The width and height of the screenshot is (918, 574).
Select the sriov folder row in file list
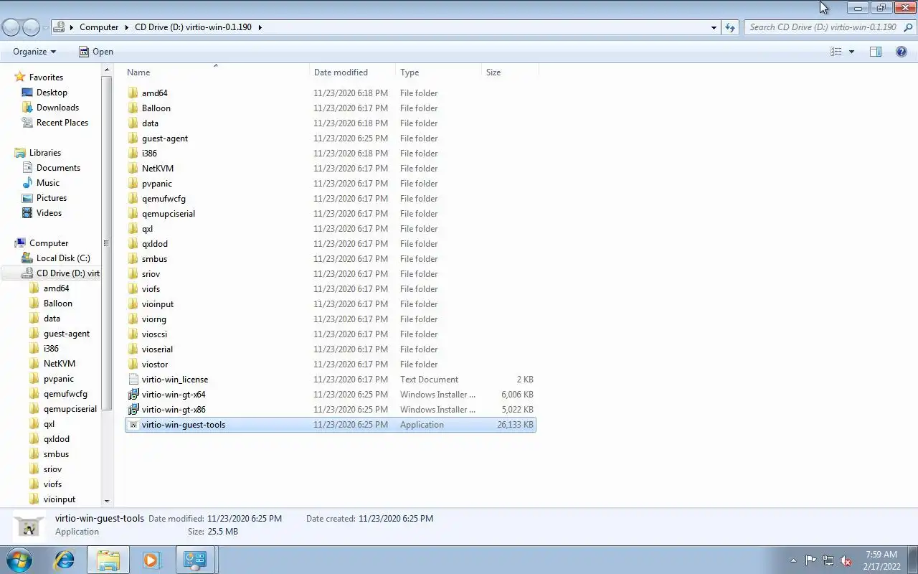coord(331,274)
